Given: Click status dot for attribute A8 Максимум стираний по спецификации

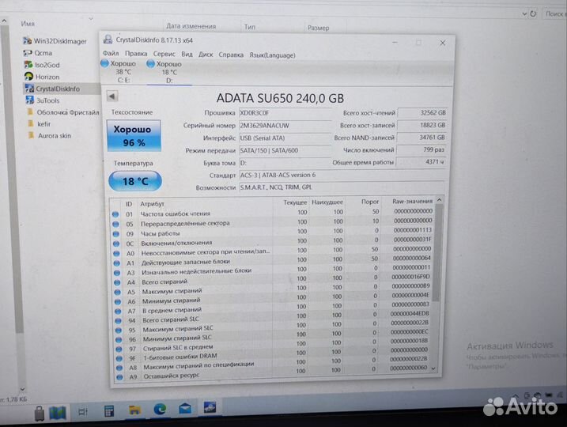Looking at the screenshot, I should point(119,368).
